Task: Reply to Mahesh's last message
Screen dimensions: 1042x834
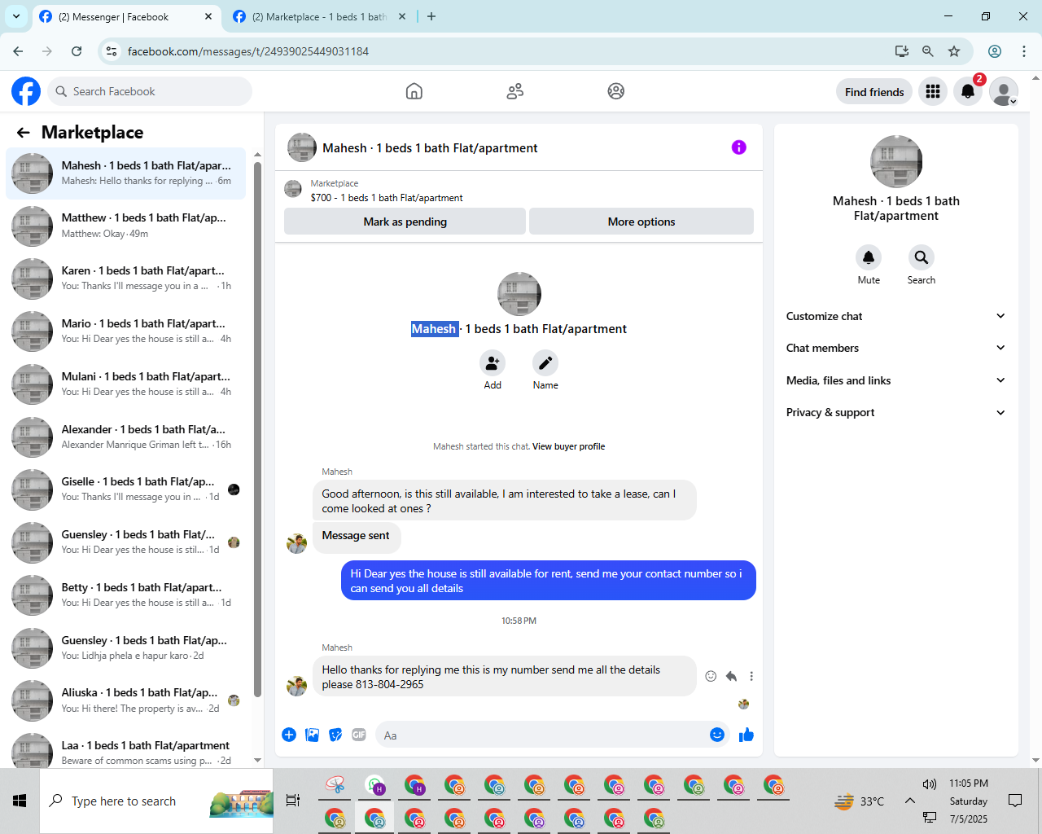Action: 731,676
